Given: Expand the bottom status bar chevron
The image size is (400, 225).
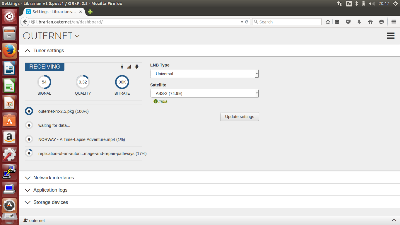Looking at the screenshot, I should (x=394, y=220).
